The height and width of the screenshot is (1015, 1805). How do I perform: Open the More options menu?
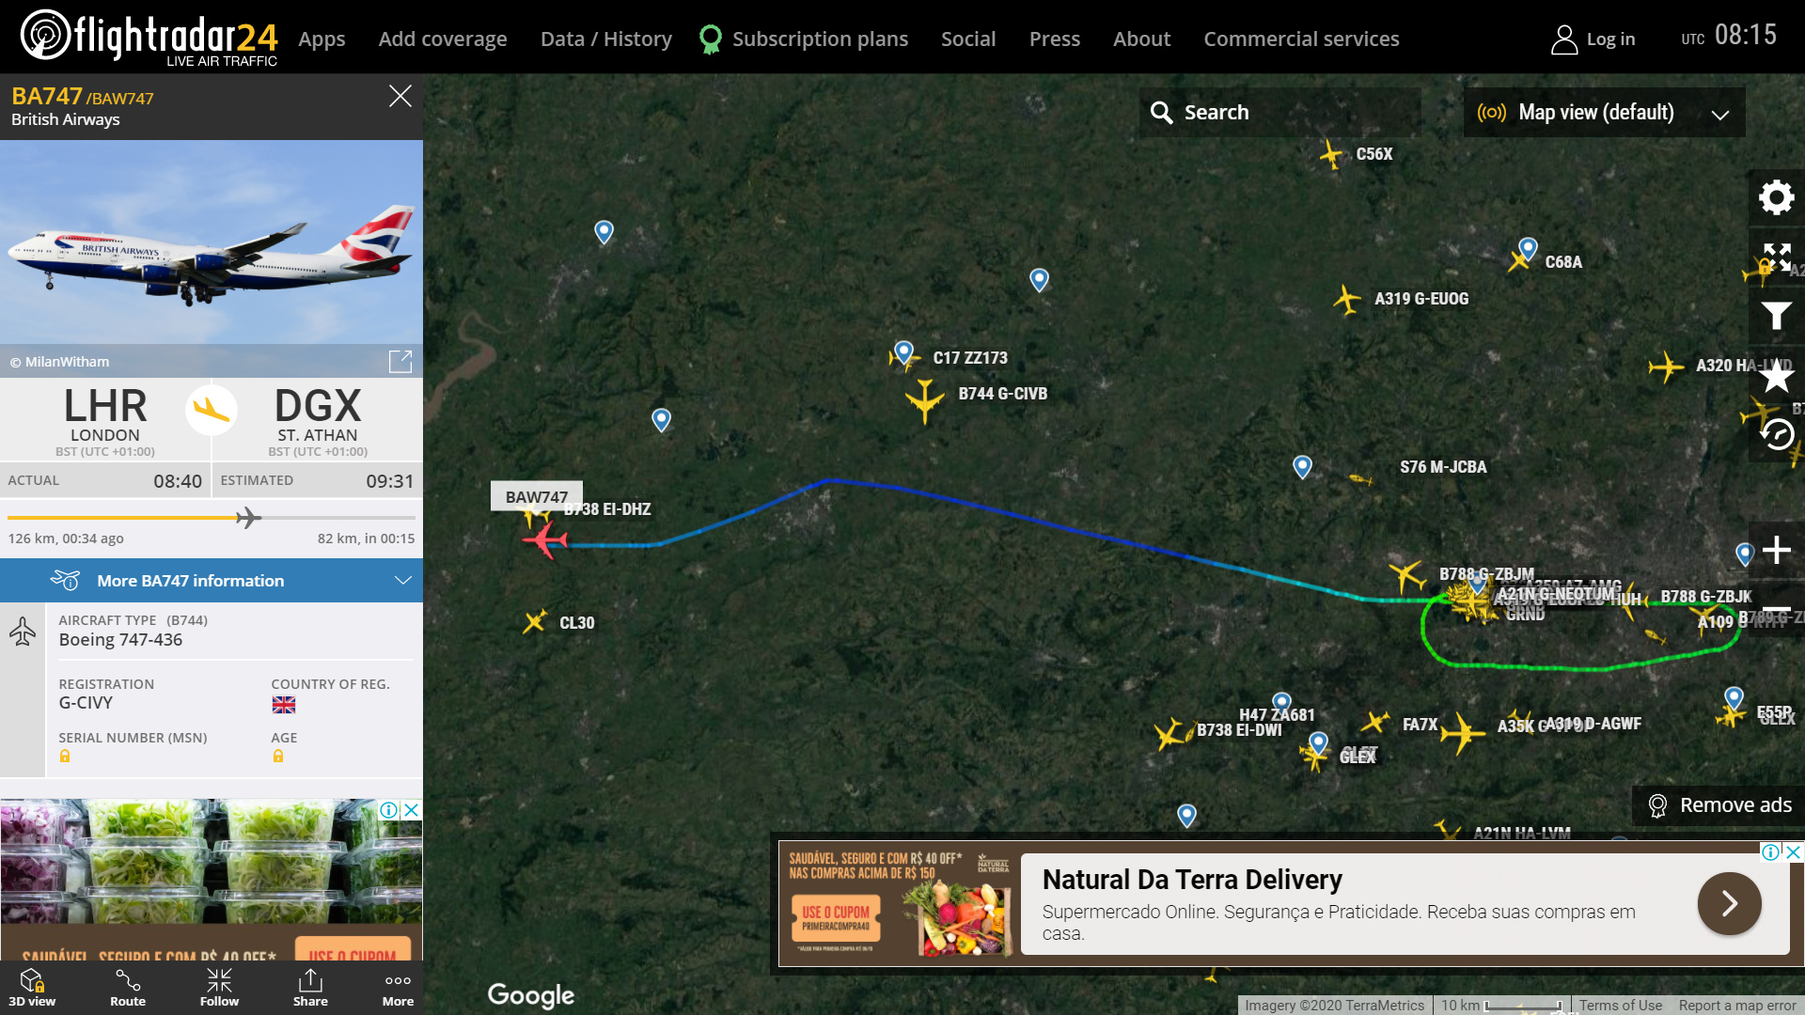398,988
